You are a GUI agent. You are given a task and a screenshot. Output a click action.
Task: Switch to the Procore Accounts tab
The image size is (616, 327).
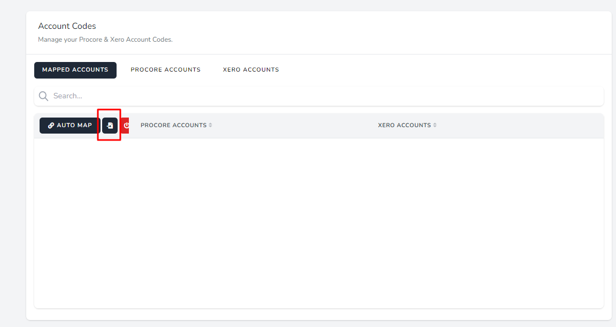pos(165,69)
